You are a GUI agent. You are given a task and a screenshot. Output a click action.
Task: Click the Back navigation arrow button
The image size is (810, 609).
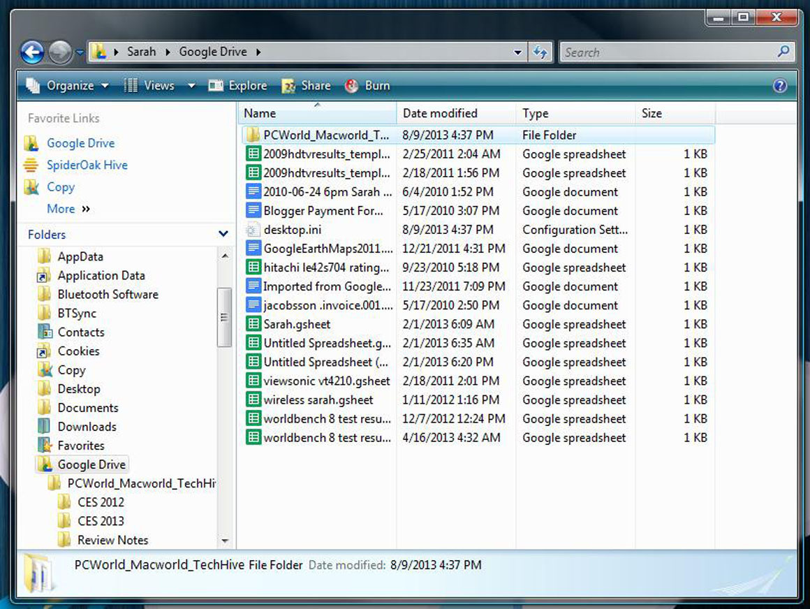32,52
